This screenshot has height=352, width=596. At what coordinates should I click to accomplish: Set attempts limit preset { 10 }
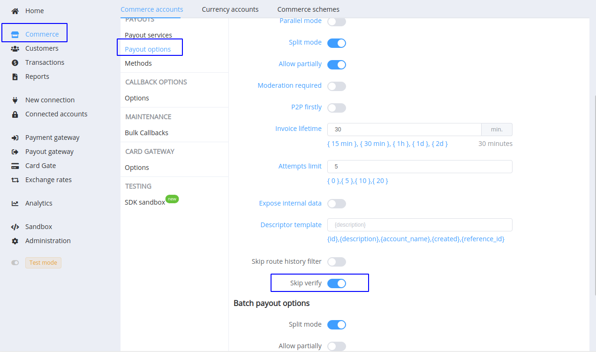pyautogui.click(x=363, y=181)
